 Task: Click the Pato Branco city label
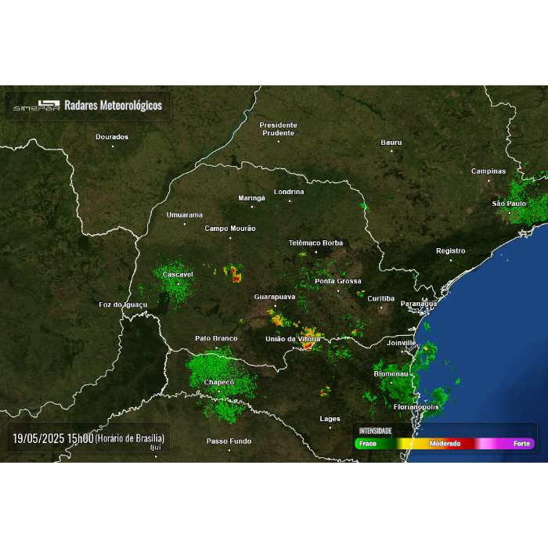click(x=216, y=339)
